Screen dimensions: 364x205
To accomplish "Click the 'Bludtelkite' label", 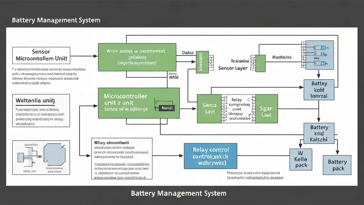I will click(282, 57).
